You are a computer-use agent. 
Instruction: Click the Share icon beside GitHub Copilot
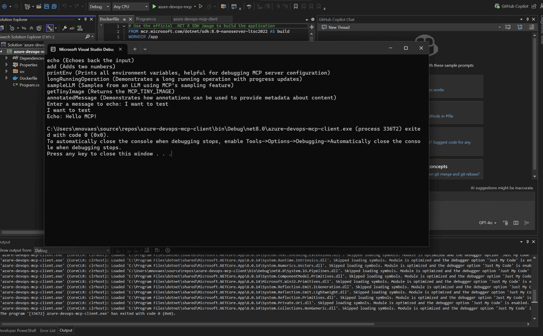(534, 6)
